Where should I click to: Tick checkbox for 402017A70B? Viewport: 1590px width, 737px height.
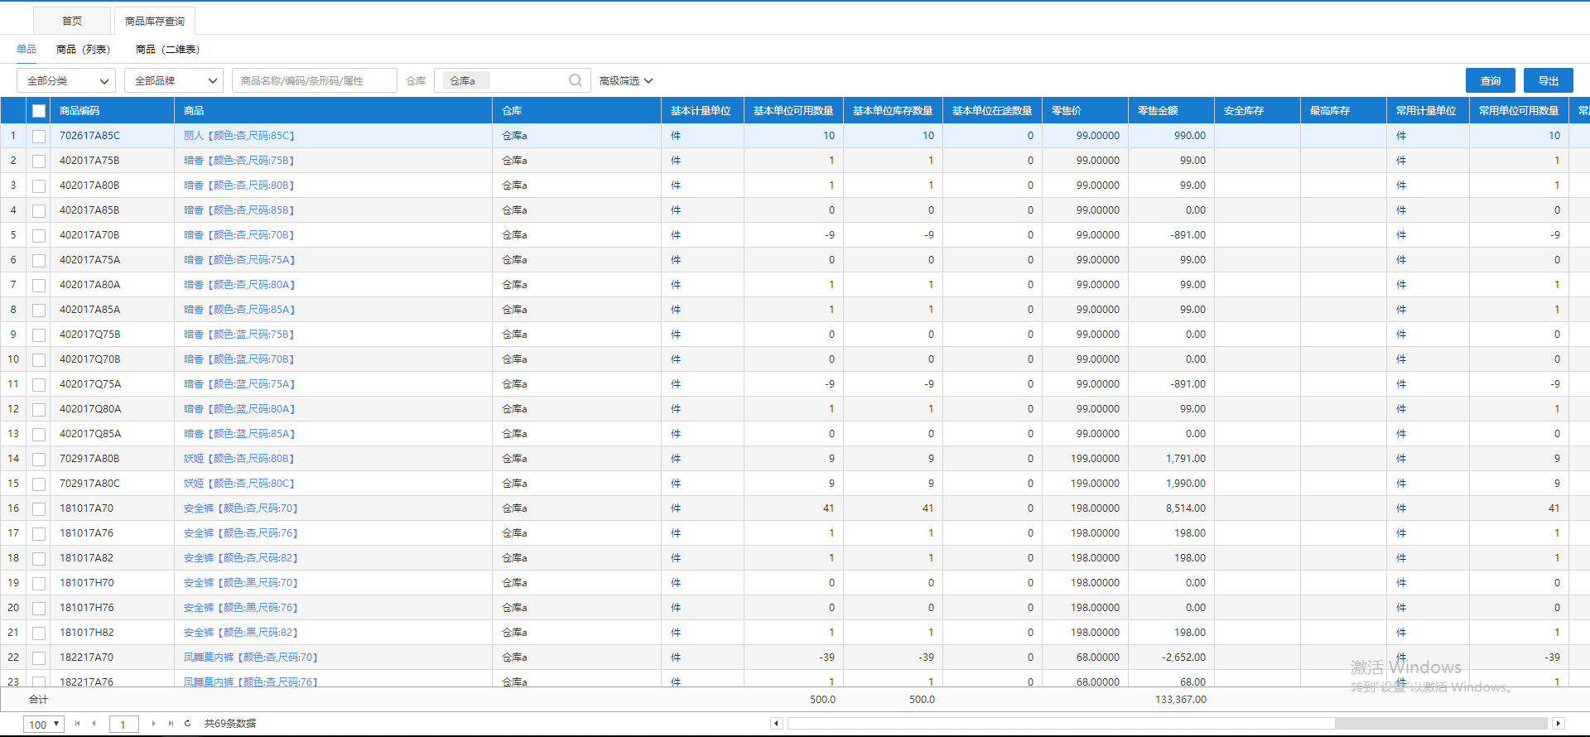click(x=39, y=235)
